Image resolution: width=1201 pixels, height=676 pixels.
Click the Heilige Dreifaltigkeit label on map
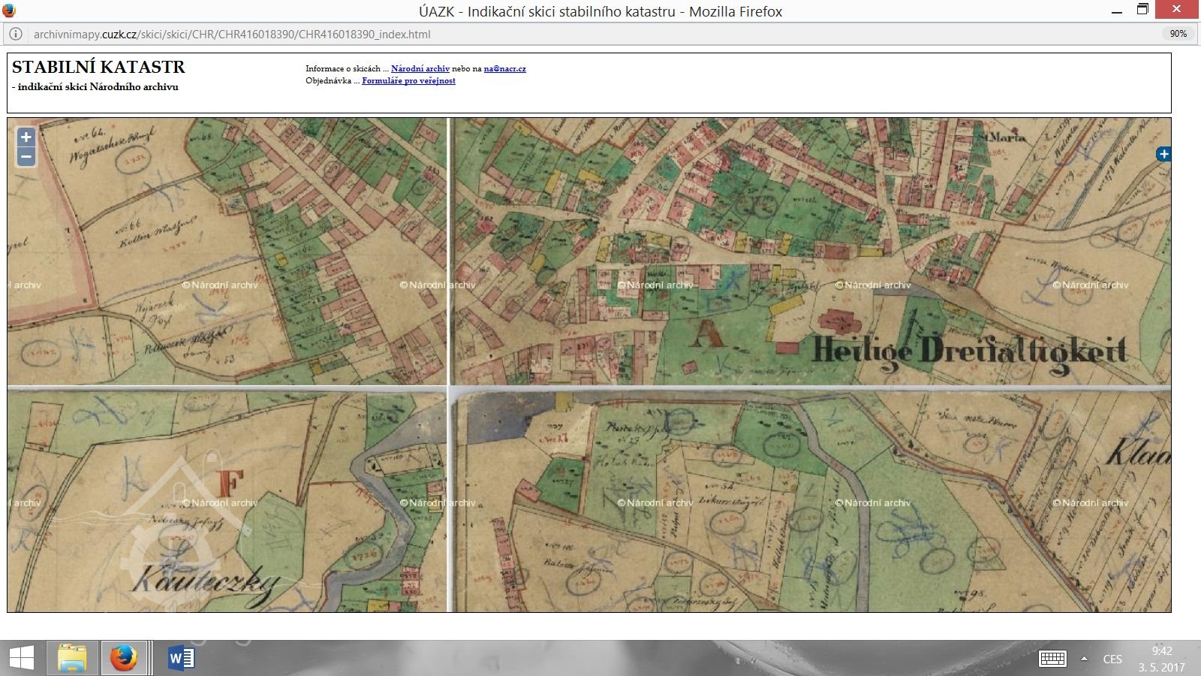[969, 350]
